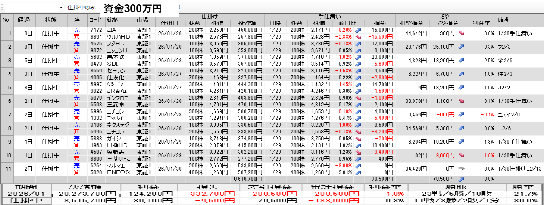
Task: Click the red down arrow beside ツルハHD's 前日比
Action: 358,37
